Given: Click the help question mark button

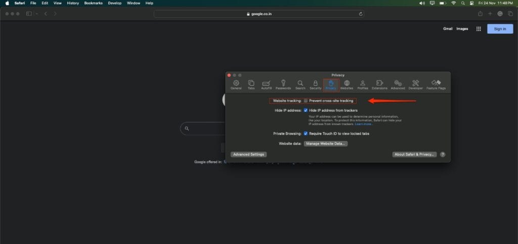Looking at the screenshot, I should coord(443,154).
